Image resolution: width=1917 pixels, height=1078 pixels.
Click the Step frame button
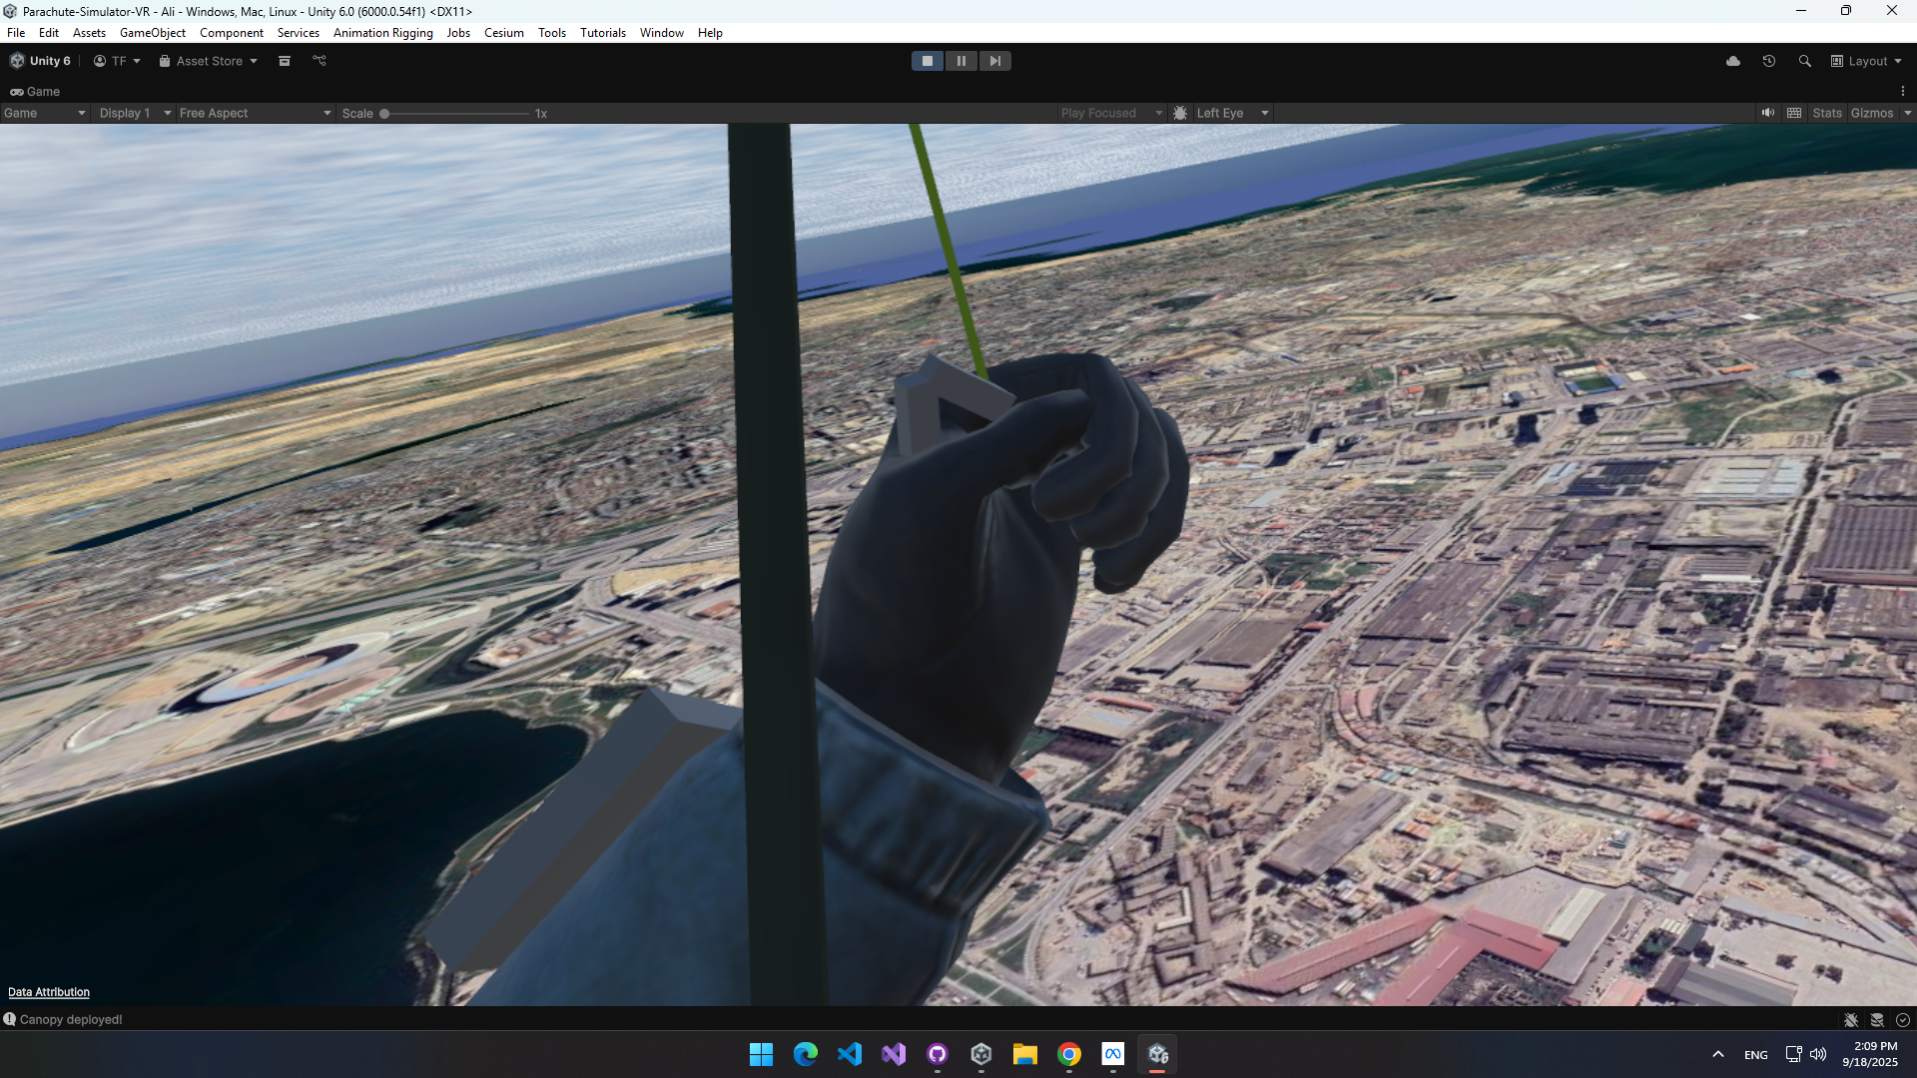coord(994,61)
